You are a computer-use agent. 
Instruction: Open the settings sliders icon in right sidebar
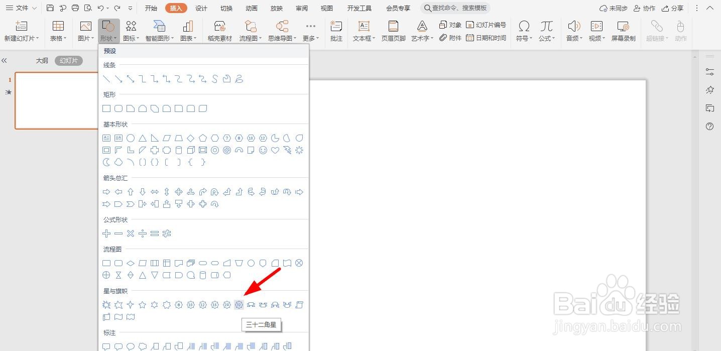[x=709, y=72]
